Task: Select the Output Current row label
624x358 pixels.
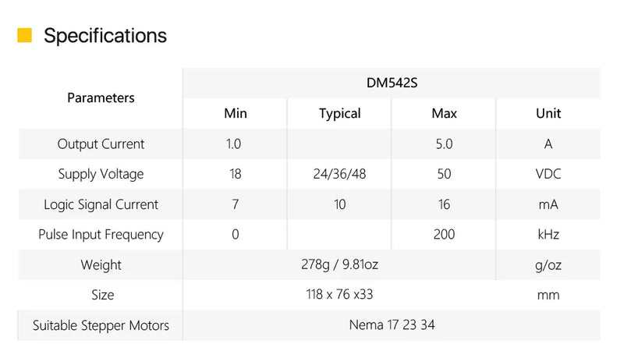Action: (101, 144)
